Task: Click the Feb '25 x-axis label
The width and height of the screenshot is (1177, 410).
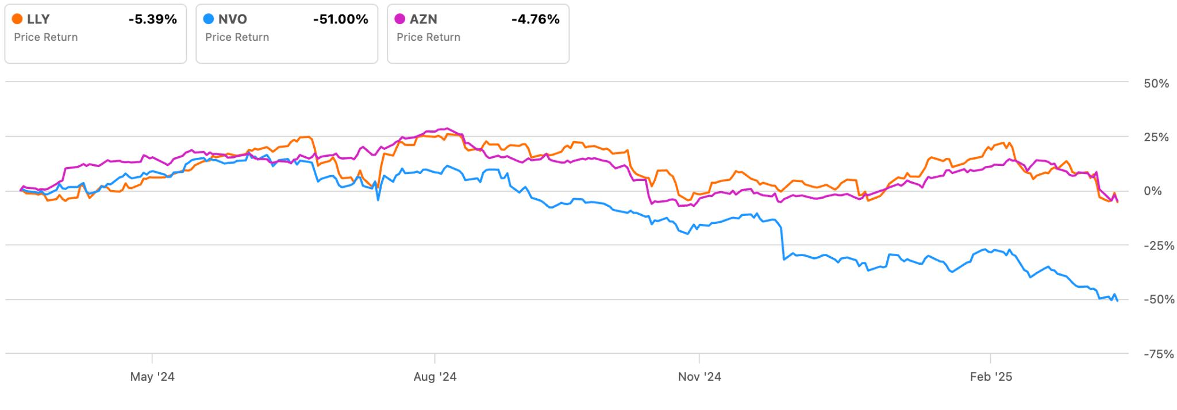Action: [991, 377]
